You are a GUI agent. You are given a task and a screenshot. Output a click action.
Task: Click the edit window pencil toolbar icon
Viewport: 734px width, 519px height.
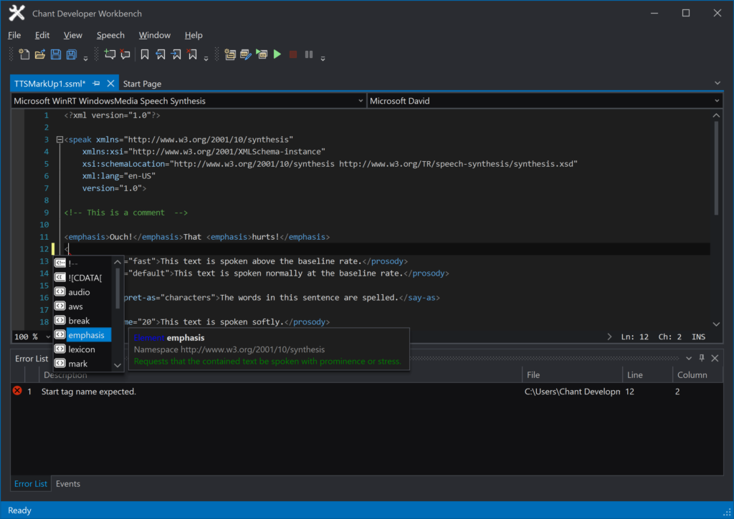pos(246,54)
